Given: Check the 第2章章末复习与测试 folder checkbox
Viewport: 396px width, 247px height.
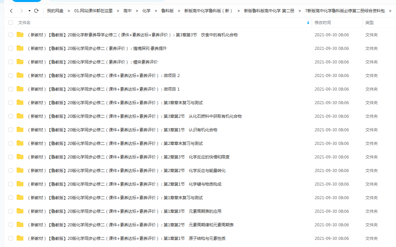Looking at the screenshot, I should click(11, 143).
